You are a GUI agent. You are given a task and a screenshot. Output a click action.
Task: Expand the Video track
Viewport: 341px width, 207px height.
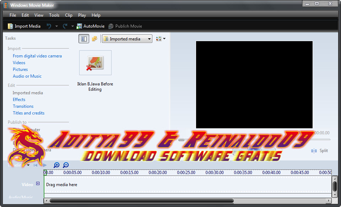[x=38, y=184]
